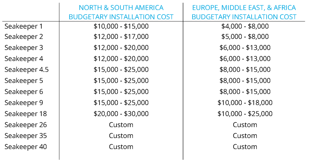Select the Seakeeper 2 row label
This screenshot has height=161, width=309.
pyautogui.click(x=24, y=37)
